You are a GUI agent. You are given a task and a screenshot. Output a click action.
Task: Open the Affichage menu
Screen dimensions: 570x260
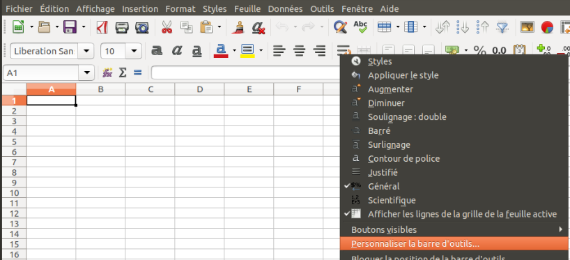pyautogui.click(x=95, y=9)
